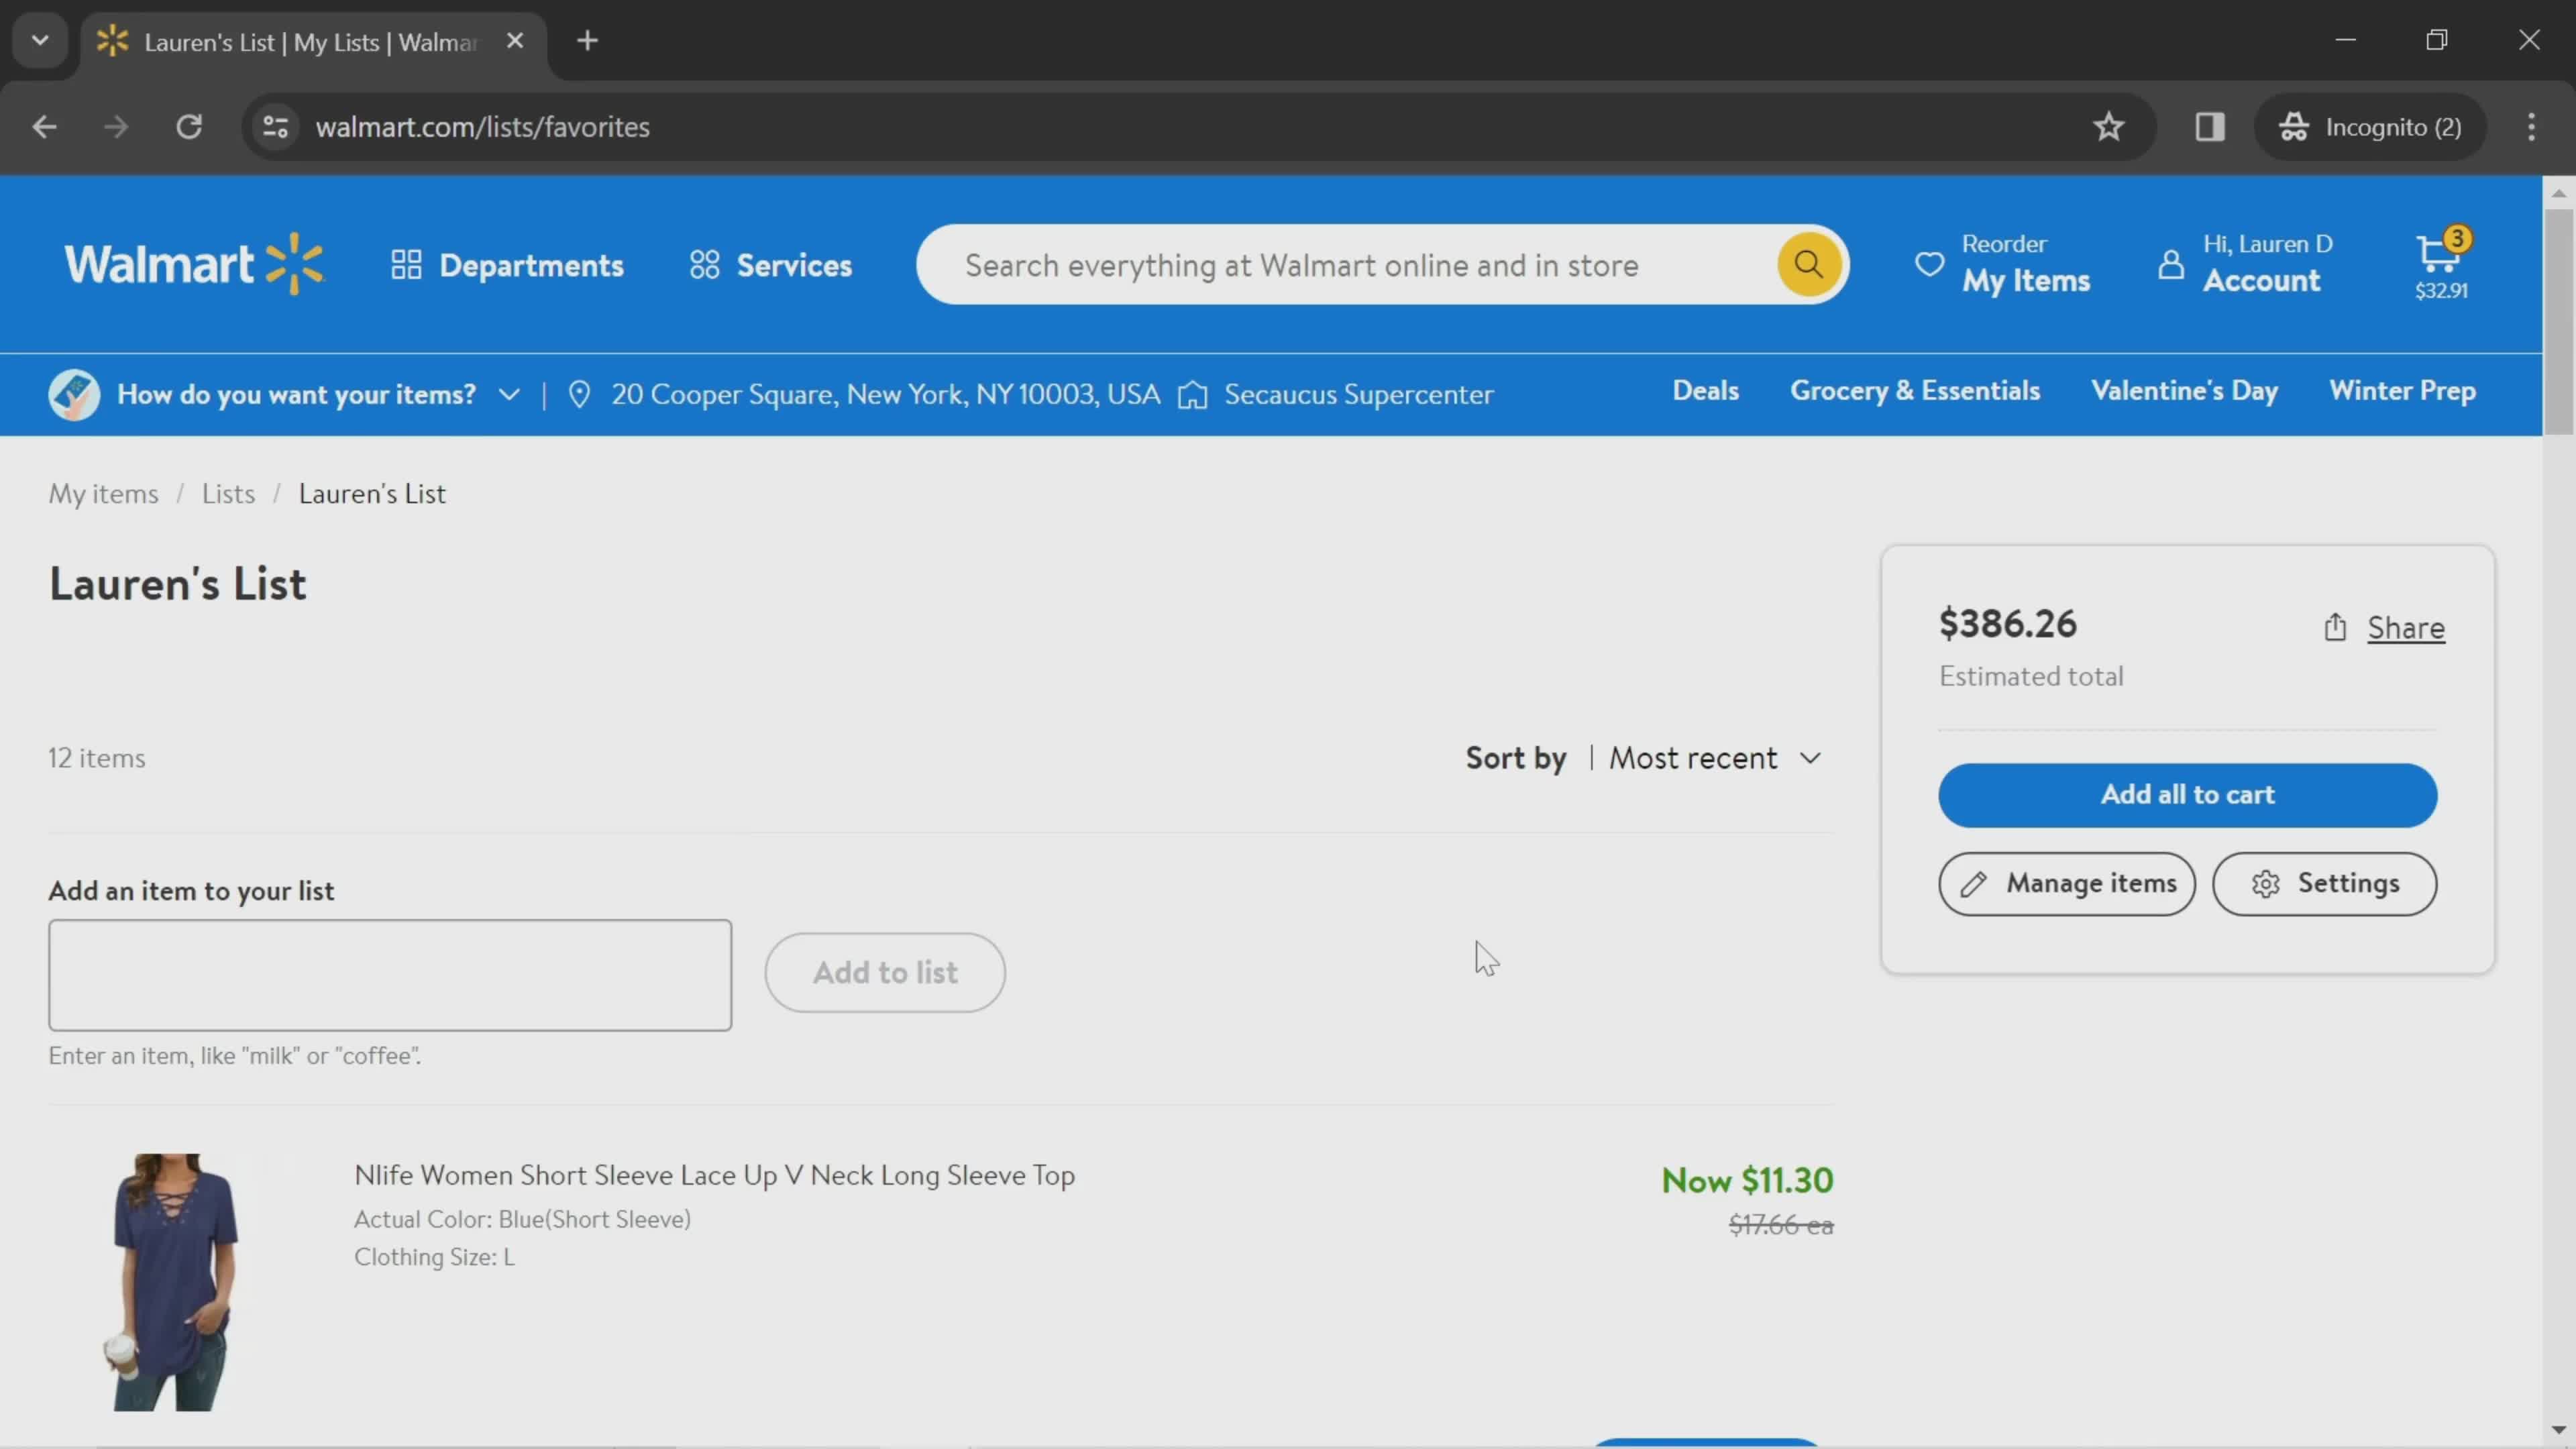Viewport: 2576px width, 1449px height.
Task: Go to Deals
Action: 1705,391
